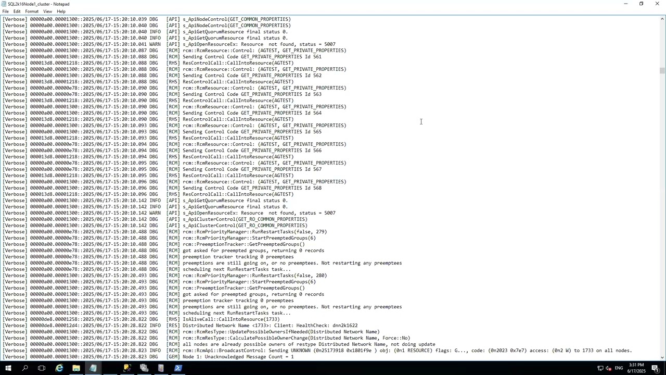Switch to the PowerShell taskbar window
Viewport: 666px width, 375px height.
(178, 368)
